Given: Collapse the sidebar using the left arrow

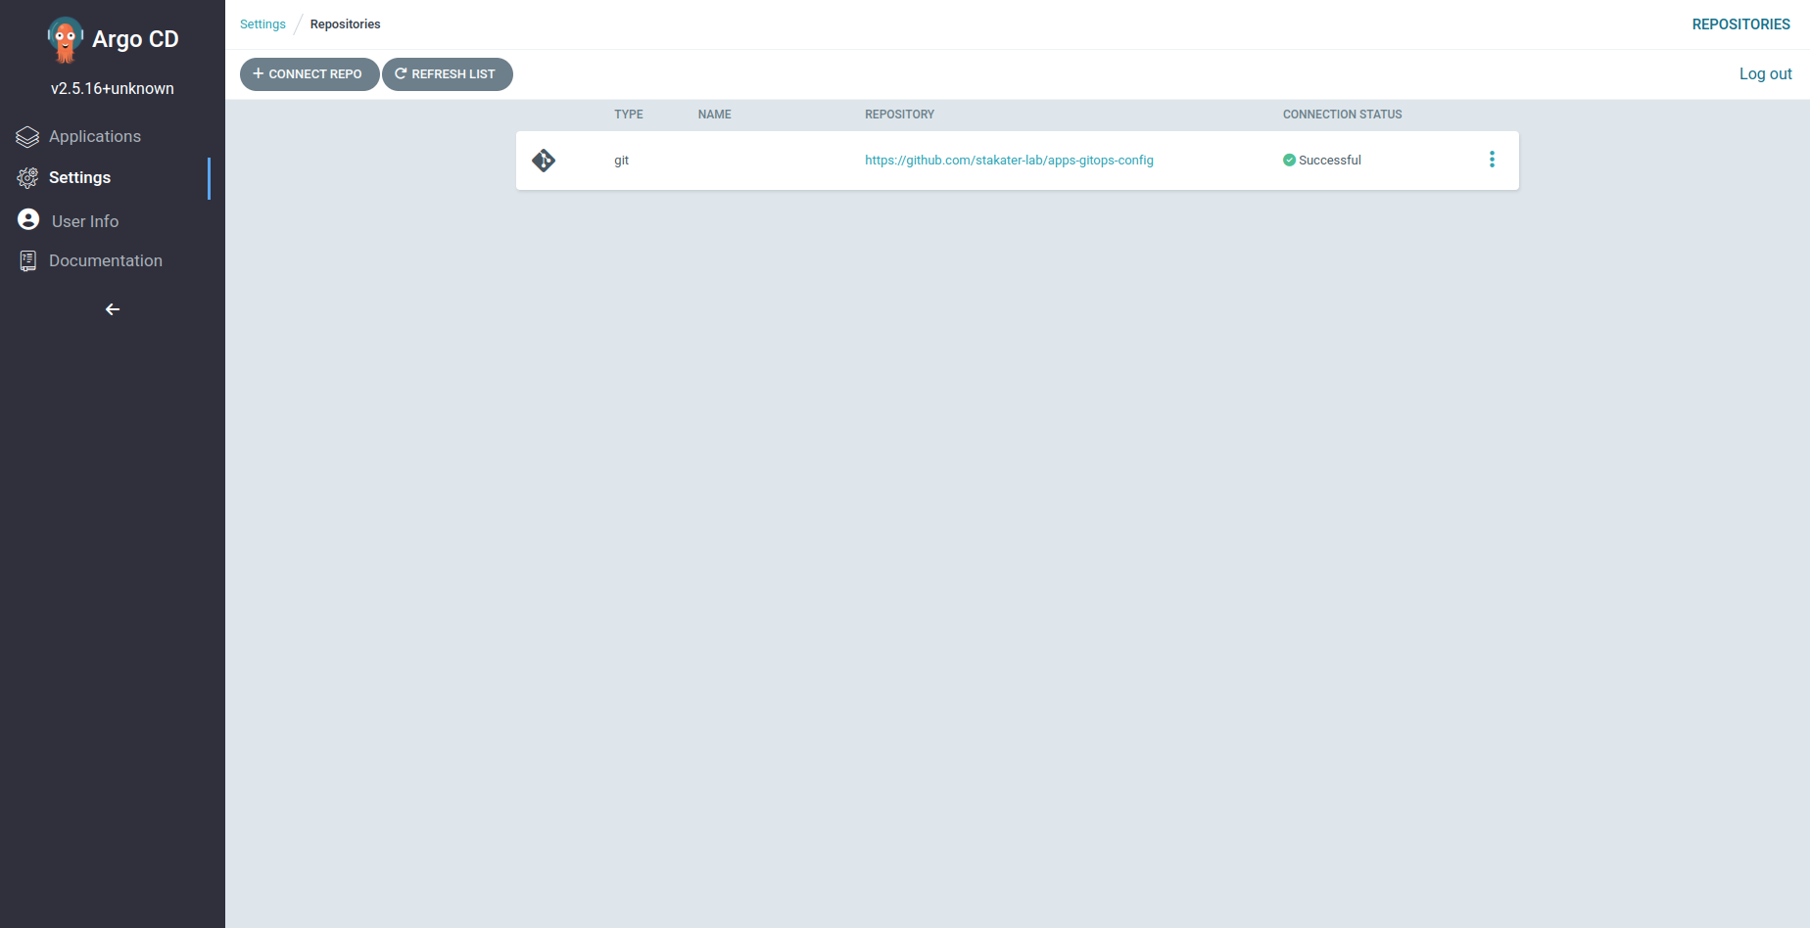Looking at the screenshot, I should [112, 309].
